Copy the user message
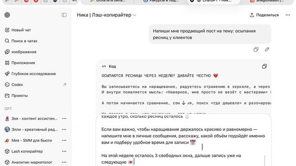The image size is (296, 166). pos(256,49)
